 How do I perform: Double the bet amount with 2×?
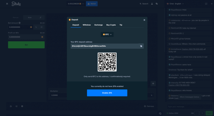(x=42, y=27)
